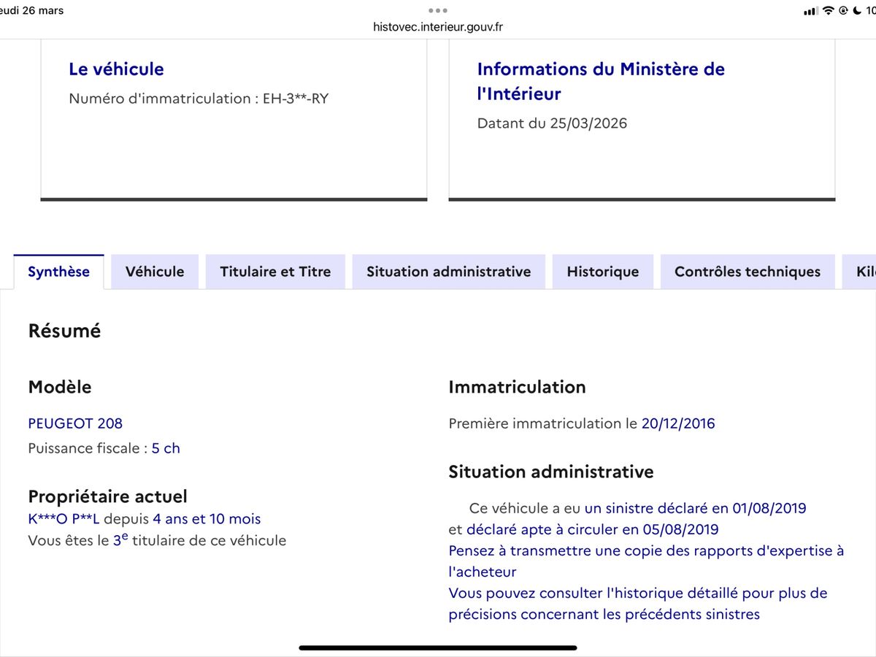Click 'Vous pouvez consulter l'historique détaillé' text
The width and height of the screenshot is (876, 657).
(638, 603)
